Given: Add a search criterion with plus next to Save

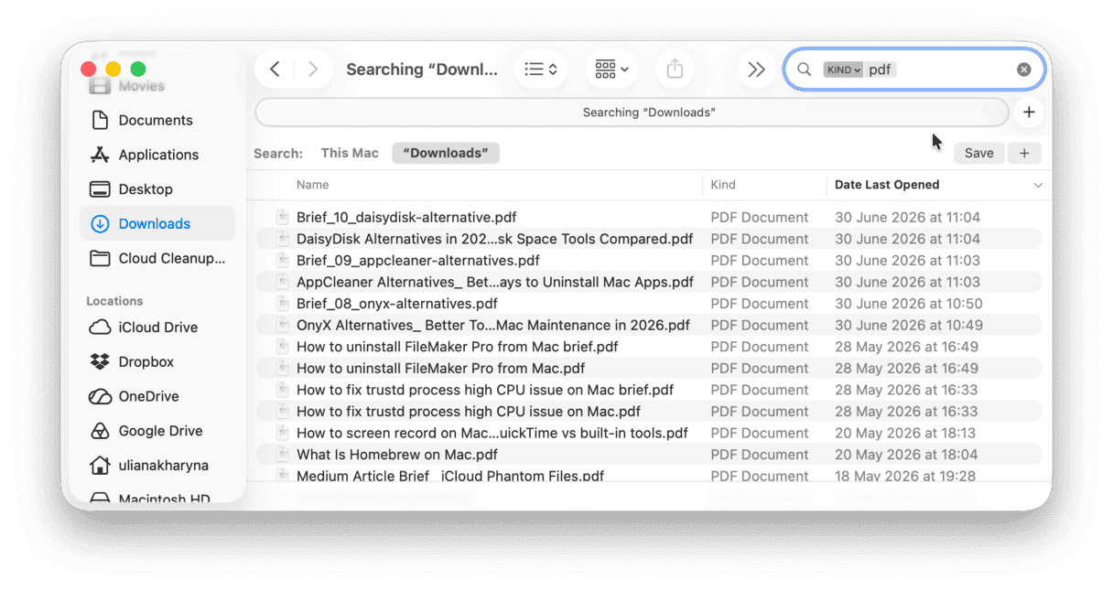Looking at the screenshot, I should (1024, 153).
